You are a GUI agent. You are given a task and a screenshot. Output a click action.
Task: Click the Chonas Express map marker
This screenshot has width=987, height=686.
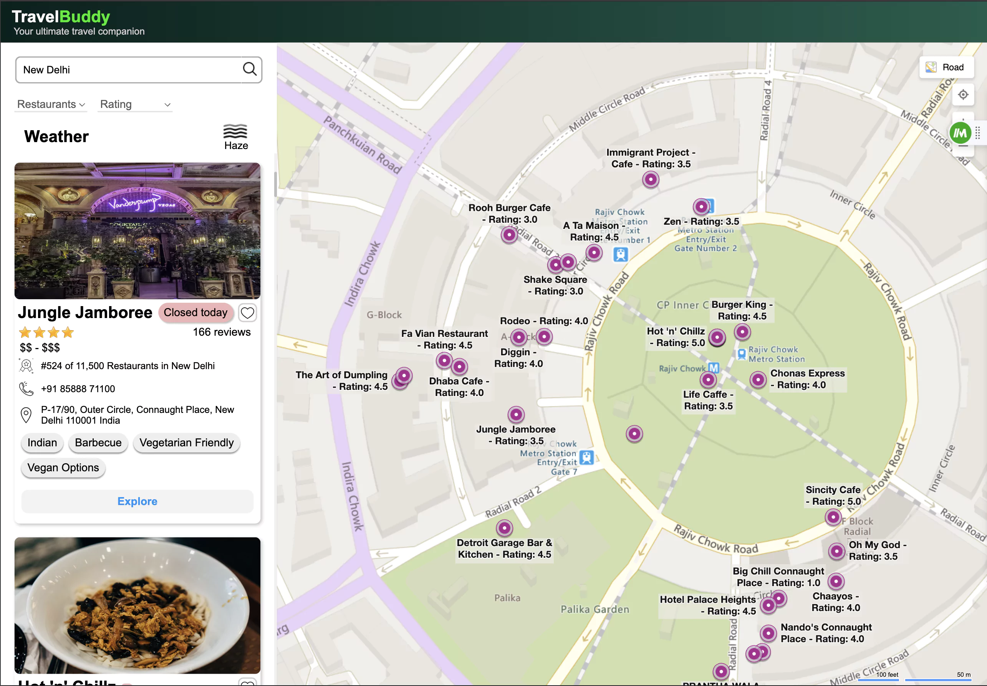click(758, 380)
